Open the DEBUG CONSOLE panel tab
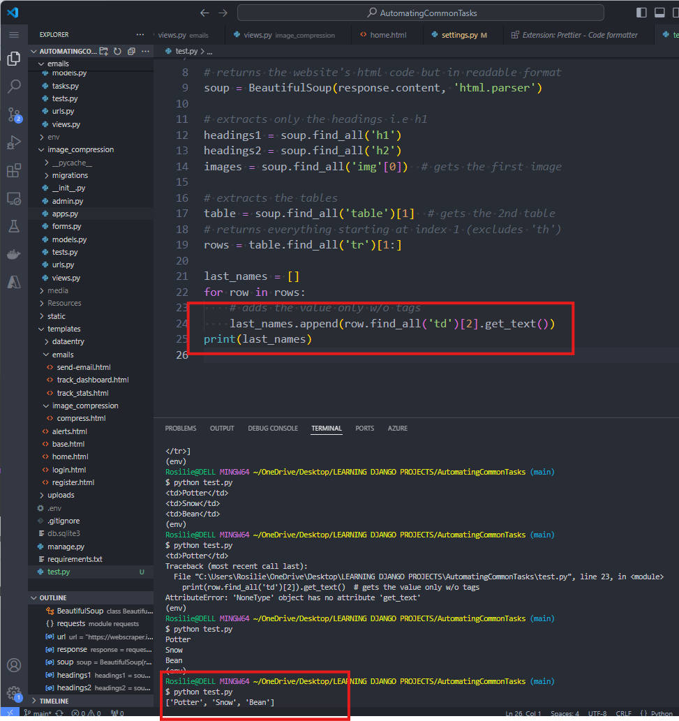 click(273, 428)
